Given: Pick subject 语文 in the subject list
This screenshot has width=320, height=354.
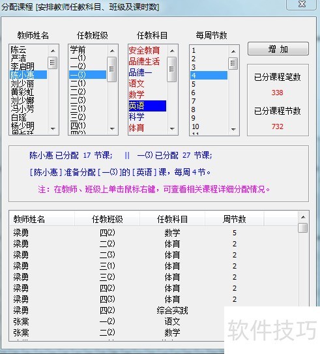Looking at the screenshot, I should click(x=147, y=83).
